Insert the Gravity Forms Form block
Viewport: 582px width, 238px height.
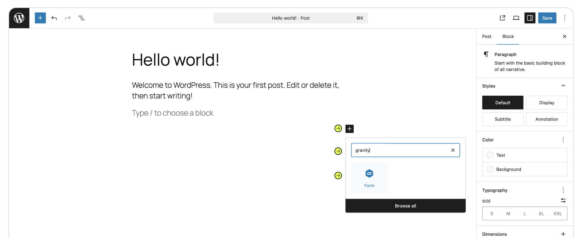point(369,178)
